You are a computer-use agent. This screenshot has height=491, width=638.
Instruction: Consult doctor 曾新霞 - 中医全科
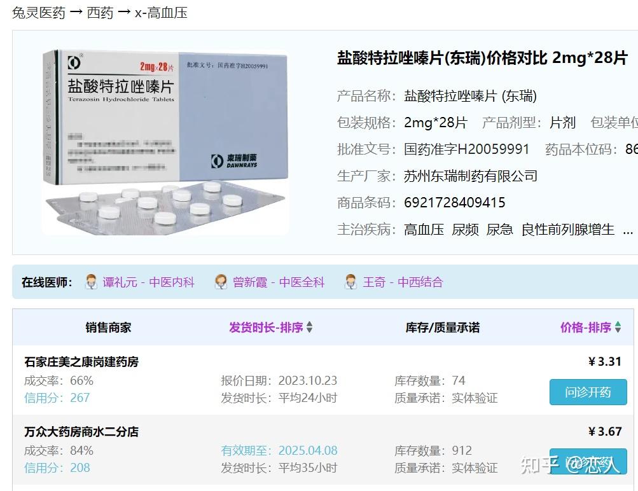click(279, 282)
